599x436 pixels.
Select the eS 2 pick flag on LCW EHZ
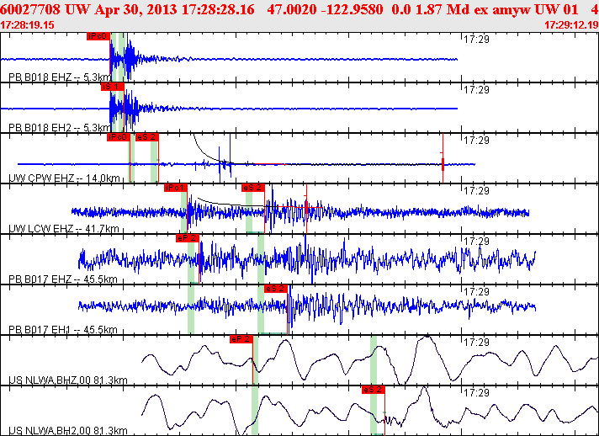[x=253, y=188]
